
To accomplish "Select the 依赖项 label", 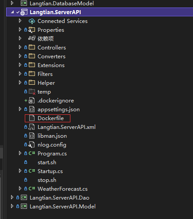I will click(x=46, y=39).
